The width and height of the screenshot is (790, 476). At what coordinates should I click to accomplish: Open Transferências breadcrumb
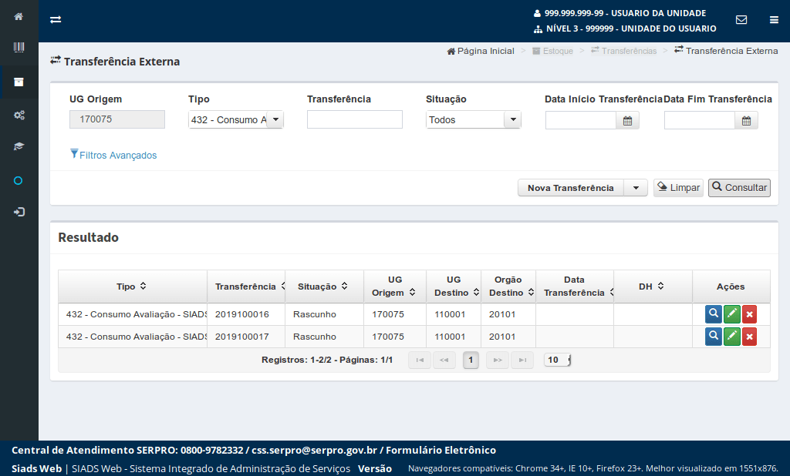pyautogui.click(x=623, y=51)
